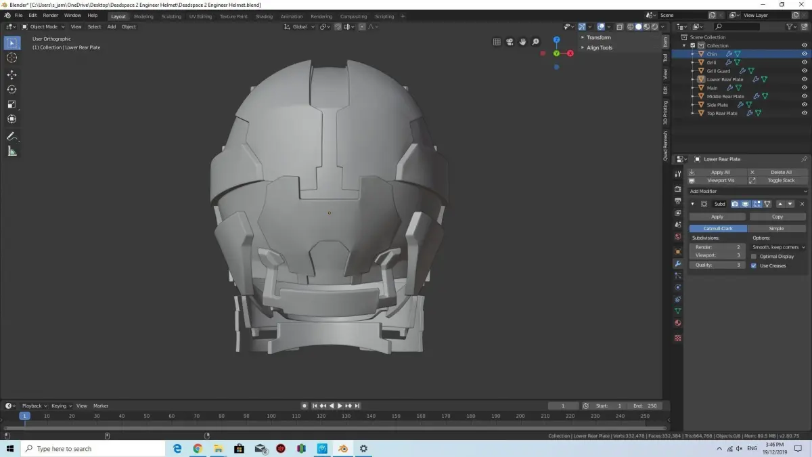Viewport: 812px width, 457px height.
Task: Click the Apply button for Subd modifier
Action: click(x=717, y=217)
